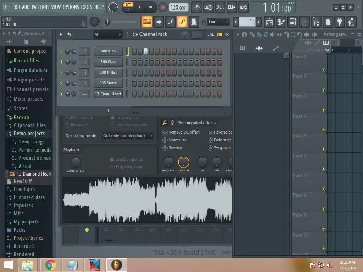Open the channel filter All dropdown

(108, 34)
